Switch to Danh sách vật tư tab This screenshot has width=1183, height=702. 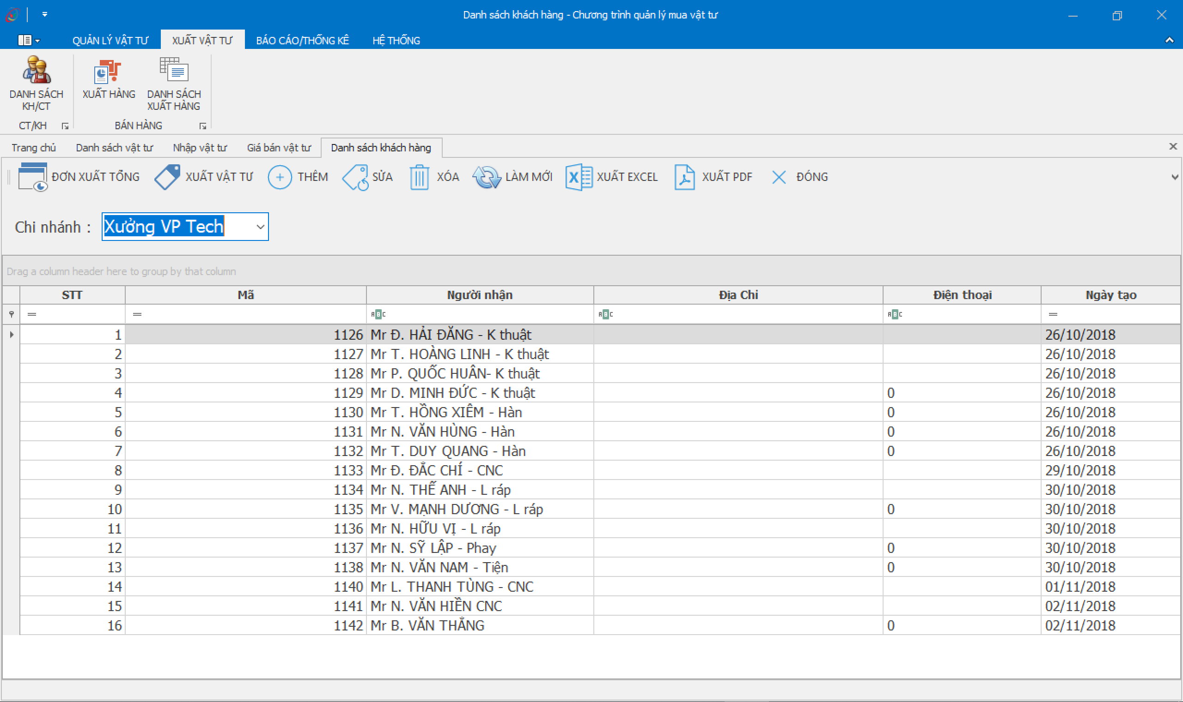click(x=114, y=148)
